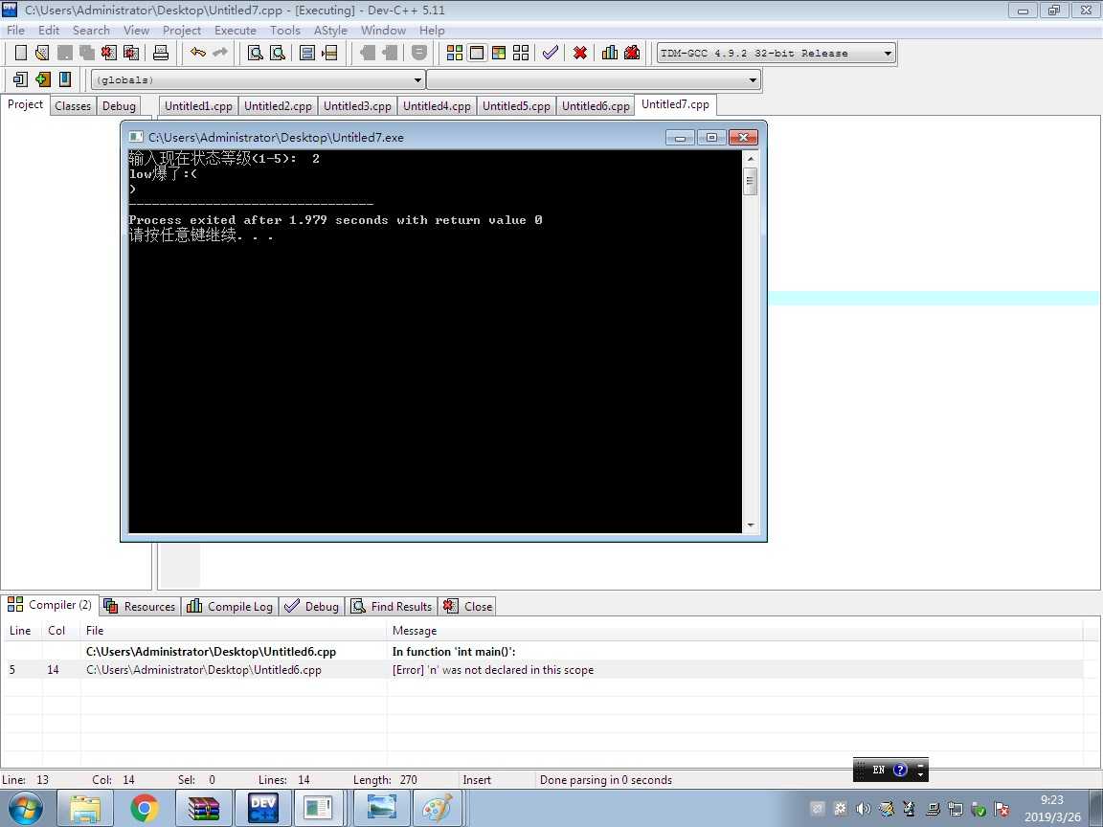Click the Replace toolbar icon
The width and height of the screenshot is (1103, 827).
click(278, 53)
